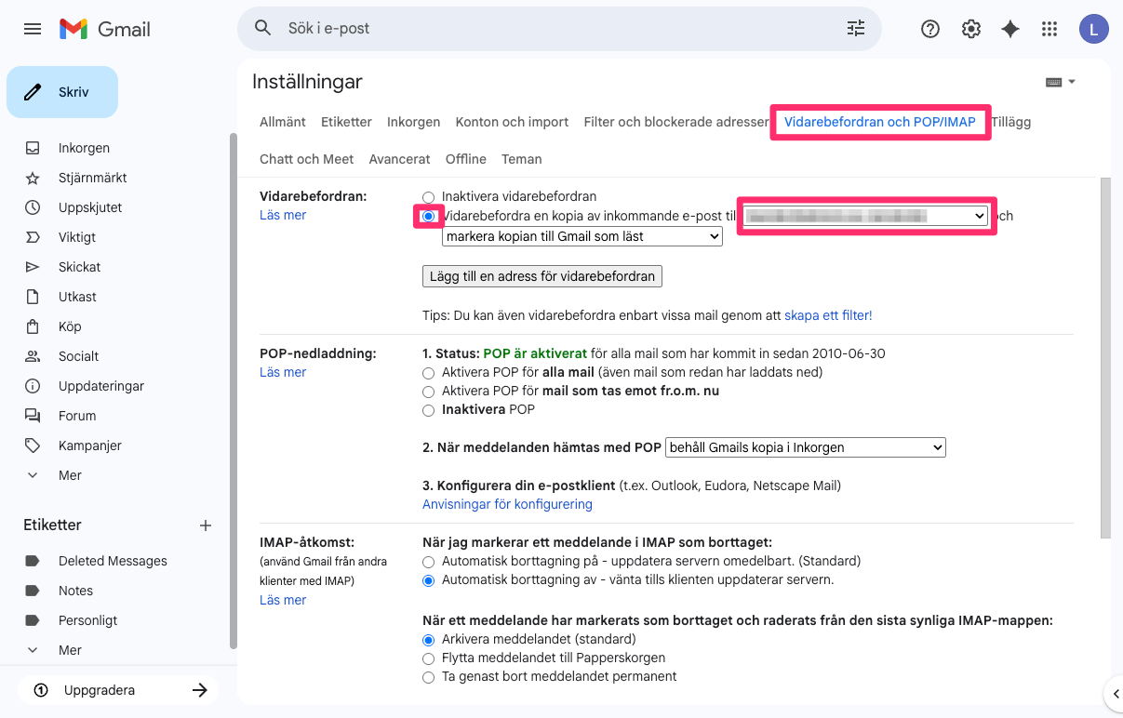1123x718 pixels.
Task: Click the Skriv compose button
Action: pyautogui.click(x=62, y=92)
